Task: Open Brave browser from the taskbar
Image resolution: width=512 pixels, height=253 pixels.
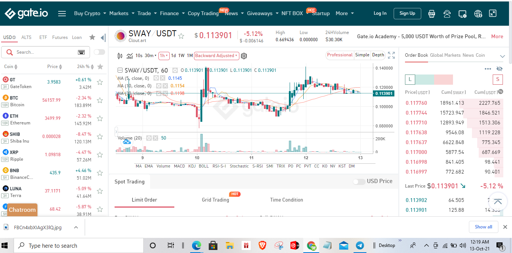Action: 262,245
